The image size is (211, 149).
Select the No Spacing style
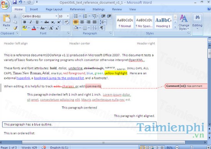coord(144,22)
